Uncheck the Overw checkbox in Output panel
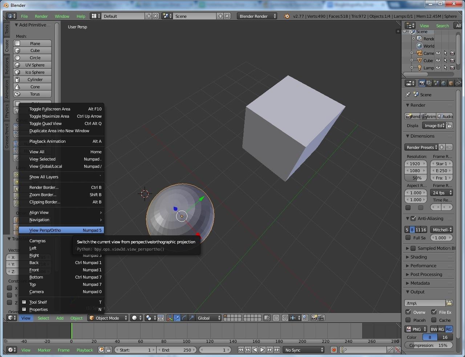The height and width of the screenshot is (357, 465). pyautogui.click(x=409, y=312)
